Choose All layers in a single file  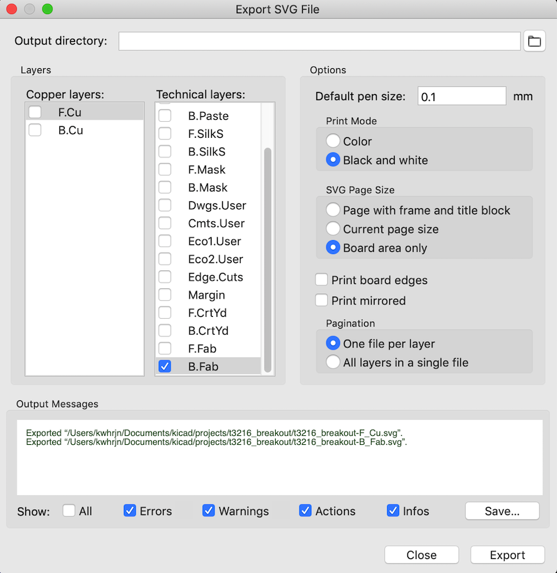[x=333, y=362]
